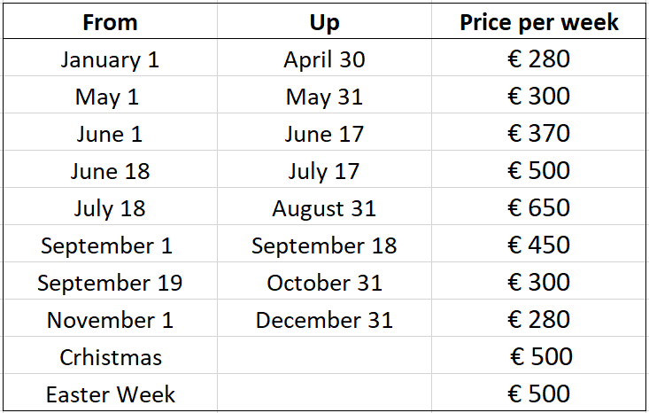Screen dimensions: 649x413
Task: Select the 'July 17' cell
Action: pos(324,169)
